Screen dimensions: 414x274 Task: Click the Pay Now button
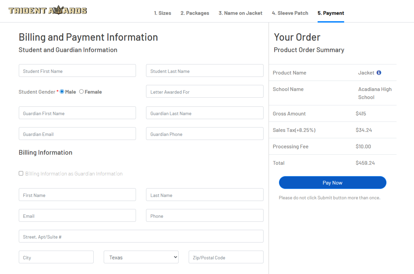[x=332, y=183]
